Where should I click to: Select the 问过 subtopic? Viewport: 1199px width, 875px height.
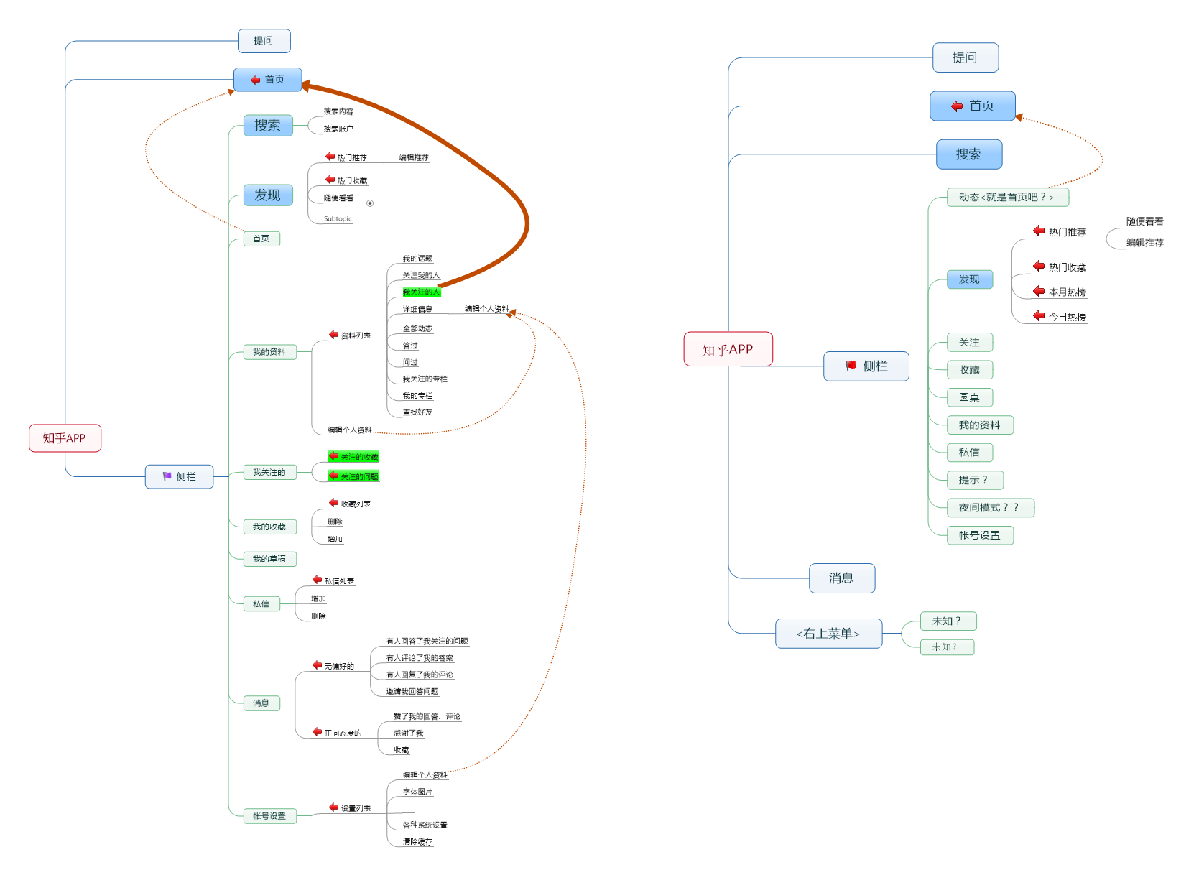click(x=410, y=363)
